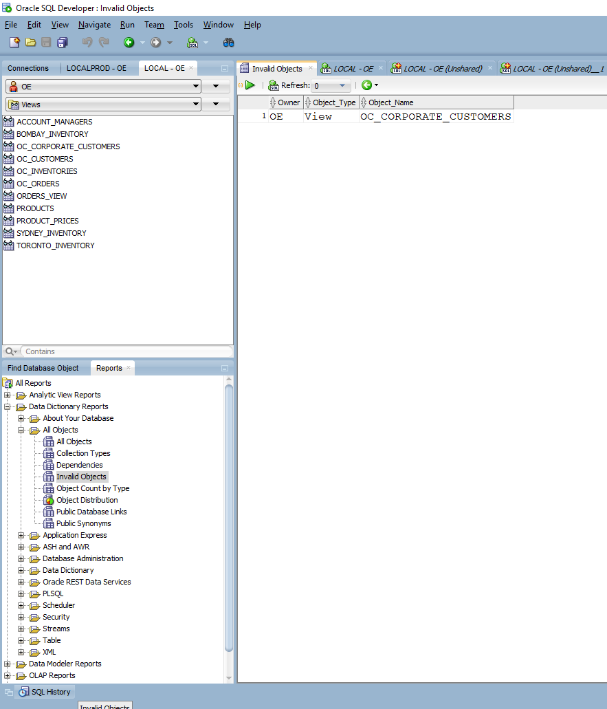Sort by the Owner column header
Viewport: 607px width, 709px height.
point(287,102)
